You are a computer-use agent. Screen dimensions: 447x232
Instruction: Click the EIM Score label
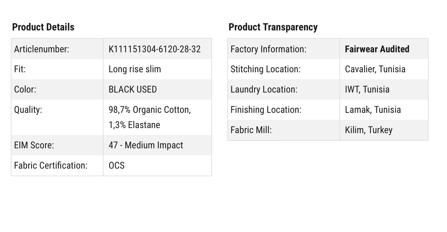click(x=34, y=145)
